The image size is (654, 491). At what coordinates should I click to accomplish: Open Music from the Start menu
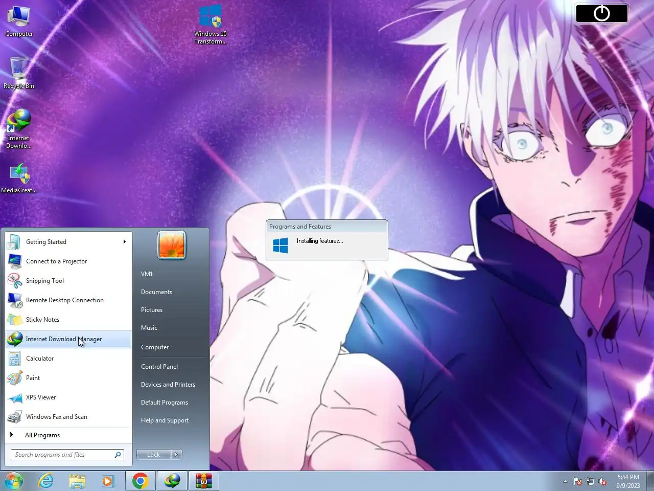click(171, 328)
